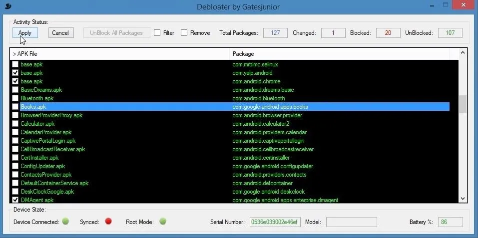
Task: Click the Total Packages value field
Action: click(x=275, y=33)
